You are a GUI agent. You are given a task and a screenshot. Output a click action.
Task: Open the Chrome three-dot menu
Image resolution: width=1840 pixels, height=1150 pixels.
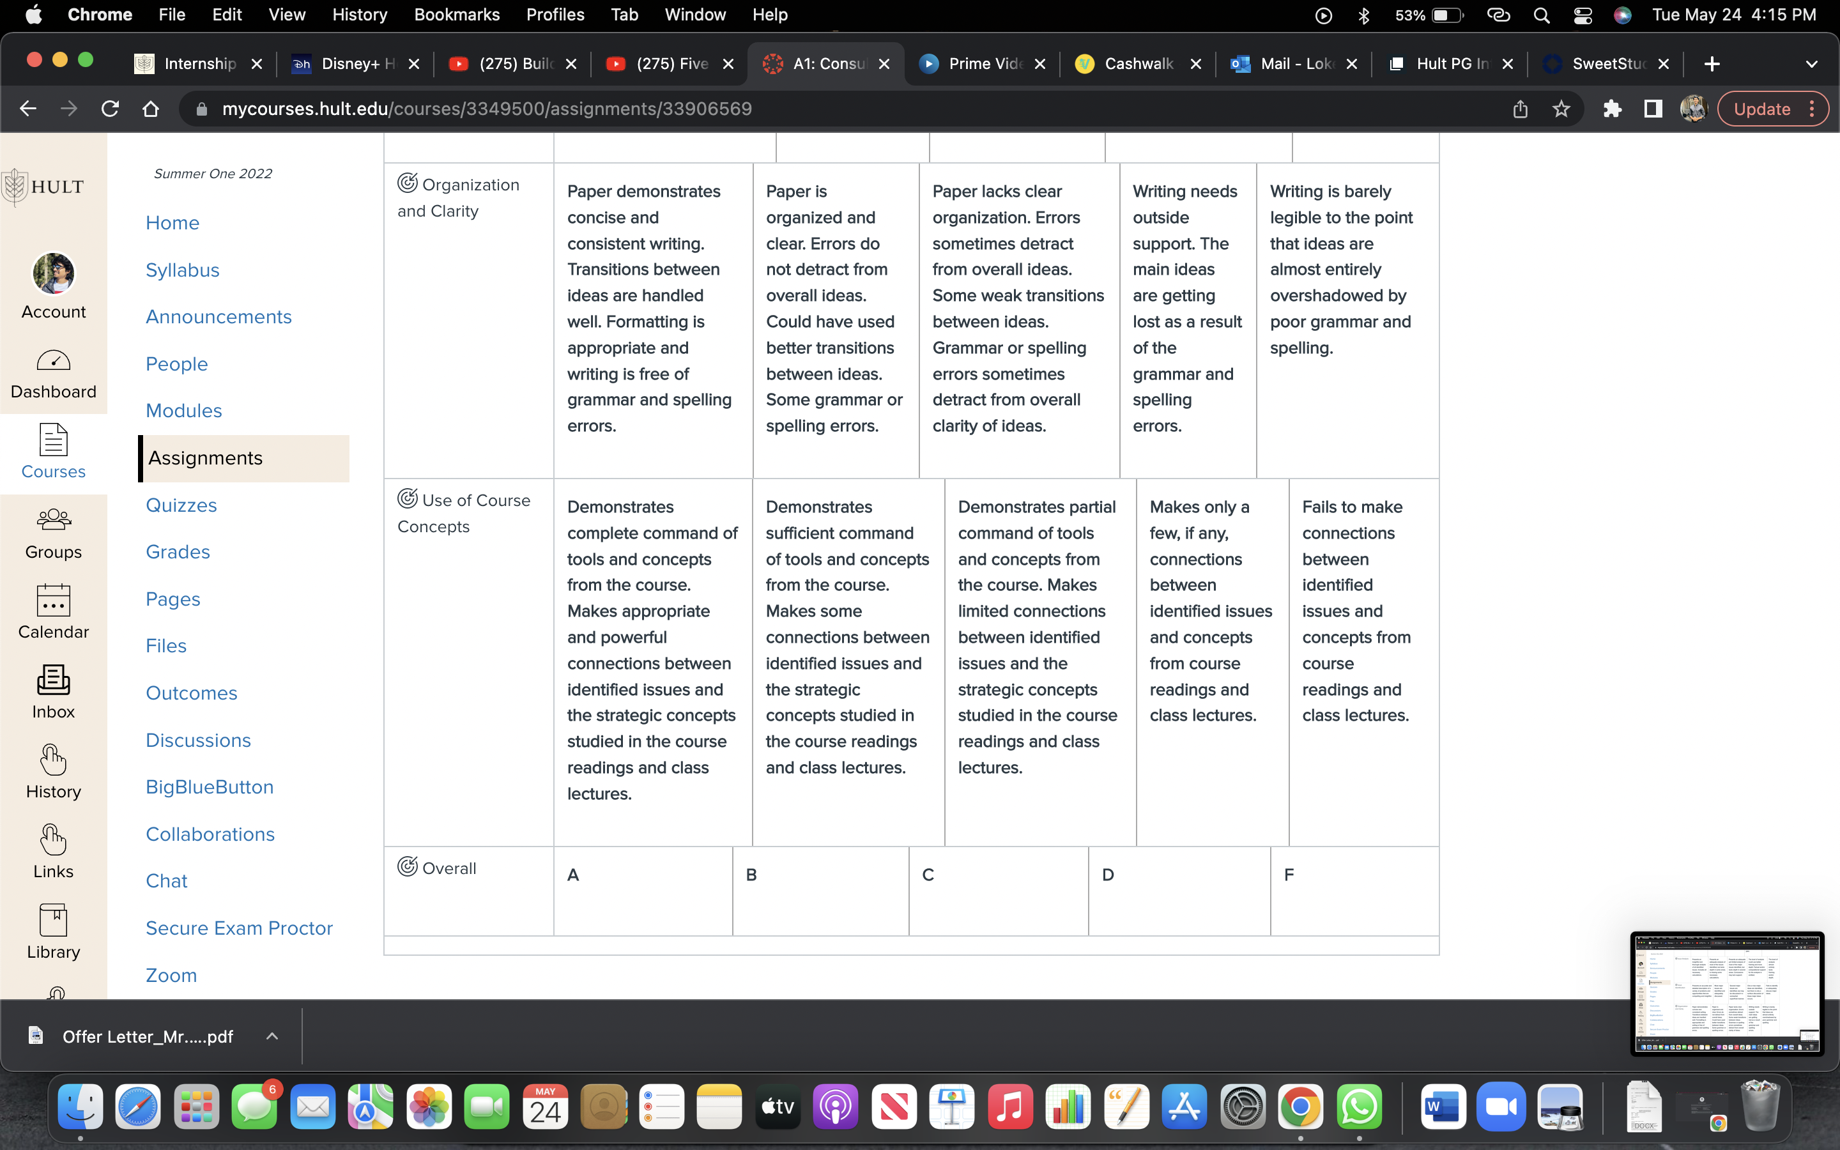pos(1813,109)
